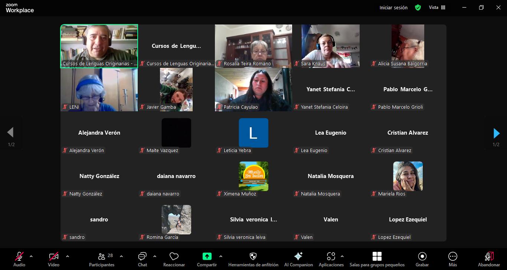Viewport: 507px width, 270px height.
Task: Select Patricia Cayulao's video tile
Action: coord(253,89)
